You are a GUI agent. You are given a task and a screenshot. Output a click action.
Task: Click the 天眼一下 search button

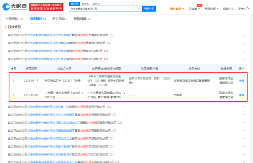click(x=149, y=9)
